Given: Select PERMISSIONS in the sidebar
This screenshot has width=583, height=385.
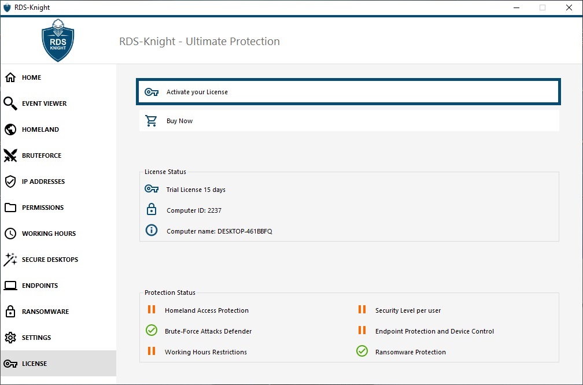Looking at the screenshot, I should click(58, 208).
